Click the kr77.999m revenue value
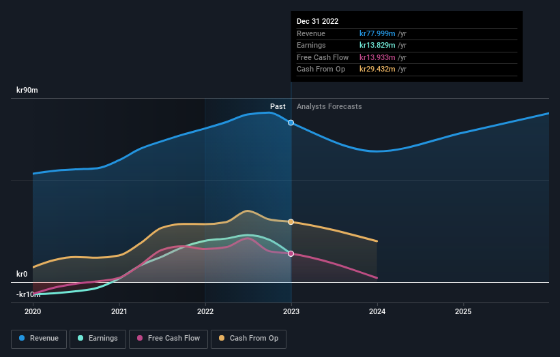 (x=377, y=33)
